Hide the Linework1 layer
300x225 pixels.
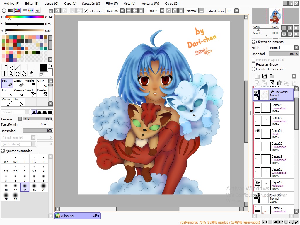click(x=256, y=93)
